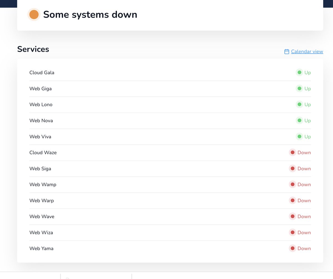Click the red status dot for Web Warp
This screenshot has width=333, height=279.
point(292,201)
